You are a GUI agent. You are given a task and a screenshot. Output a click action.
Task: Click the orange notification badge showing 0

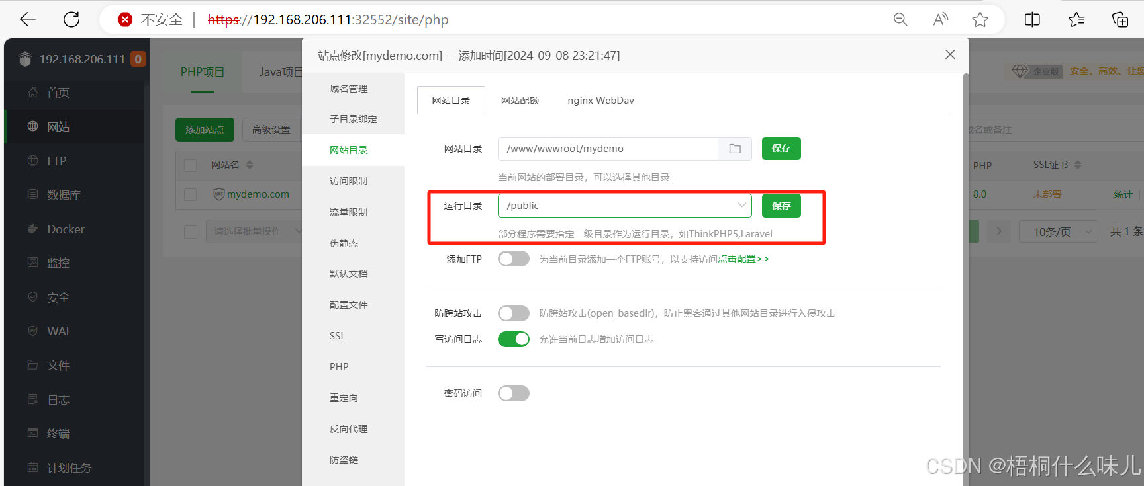point(138,59)
